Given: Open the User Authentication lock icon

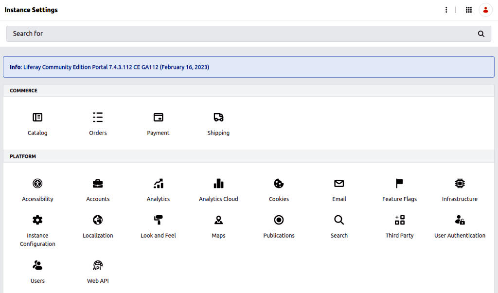Looking at the screenshot, I should pyautogui.click(x=460, y=220).
